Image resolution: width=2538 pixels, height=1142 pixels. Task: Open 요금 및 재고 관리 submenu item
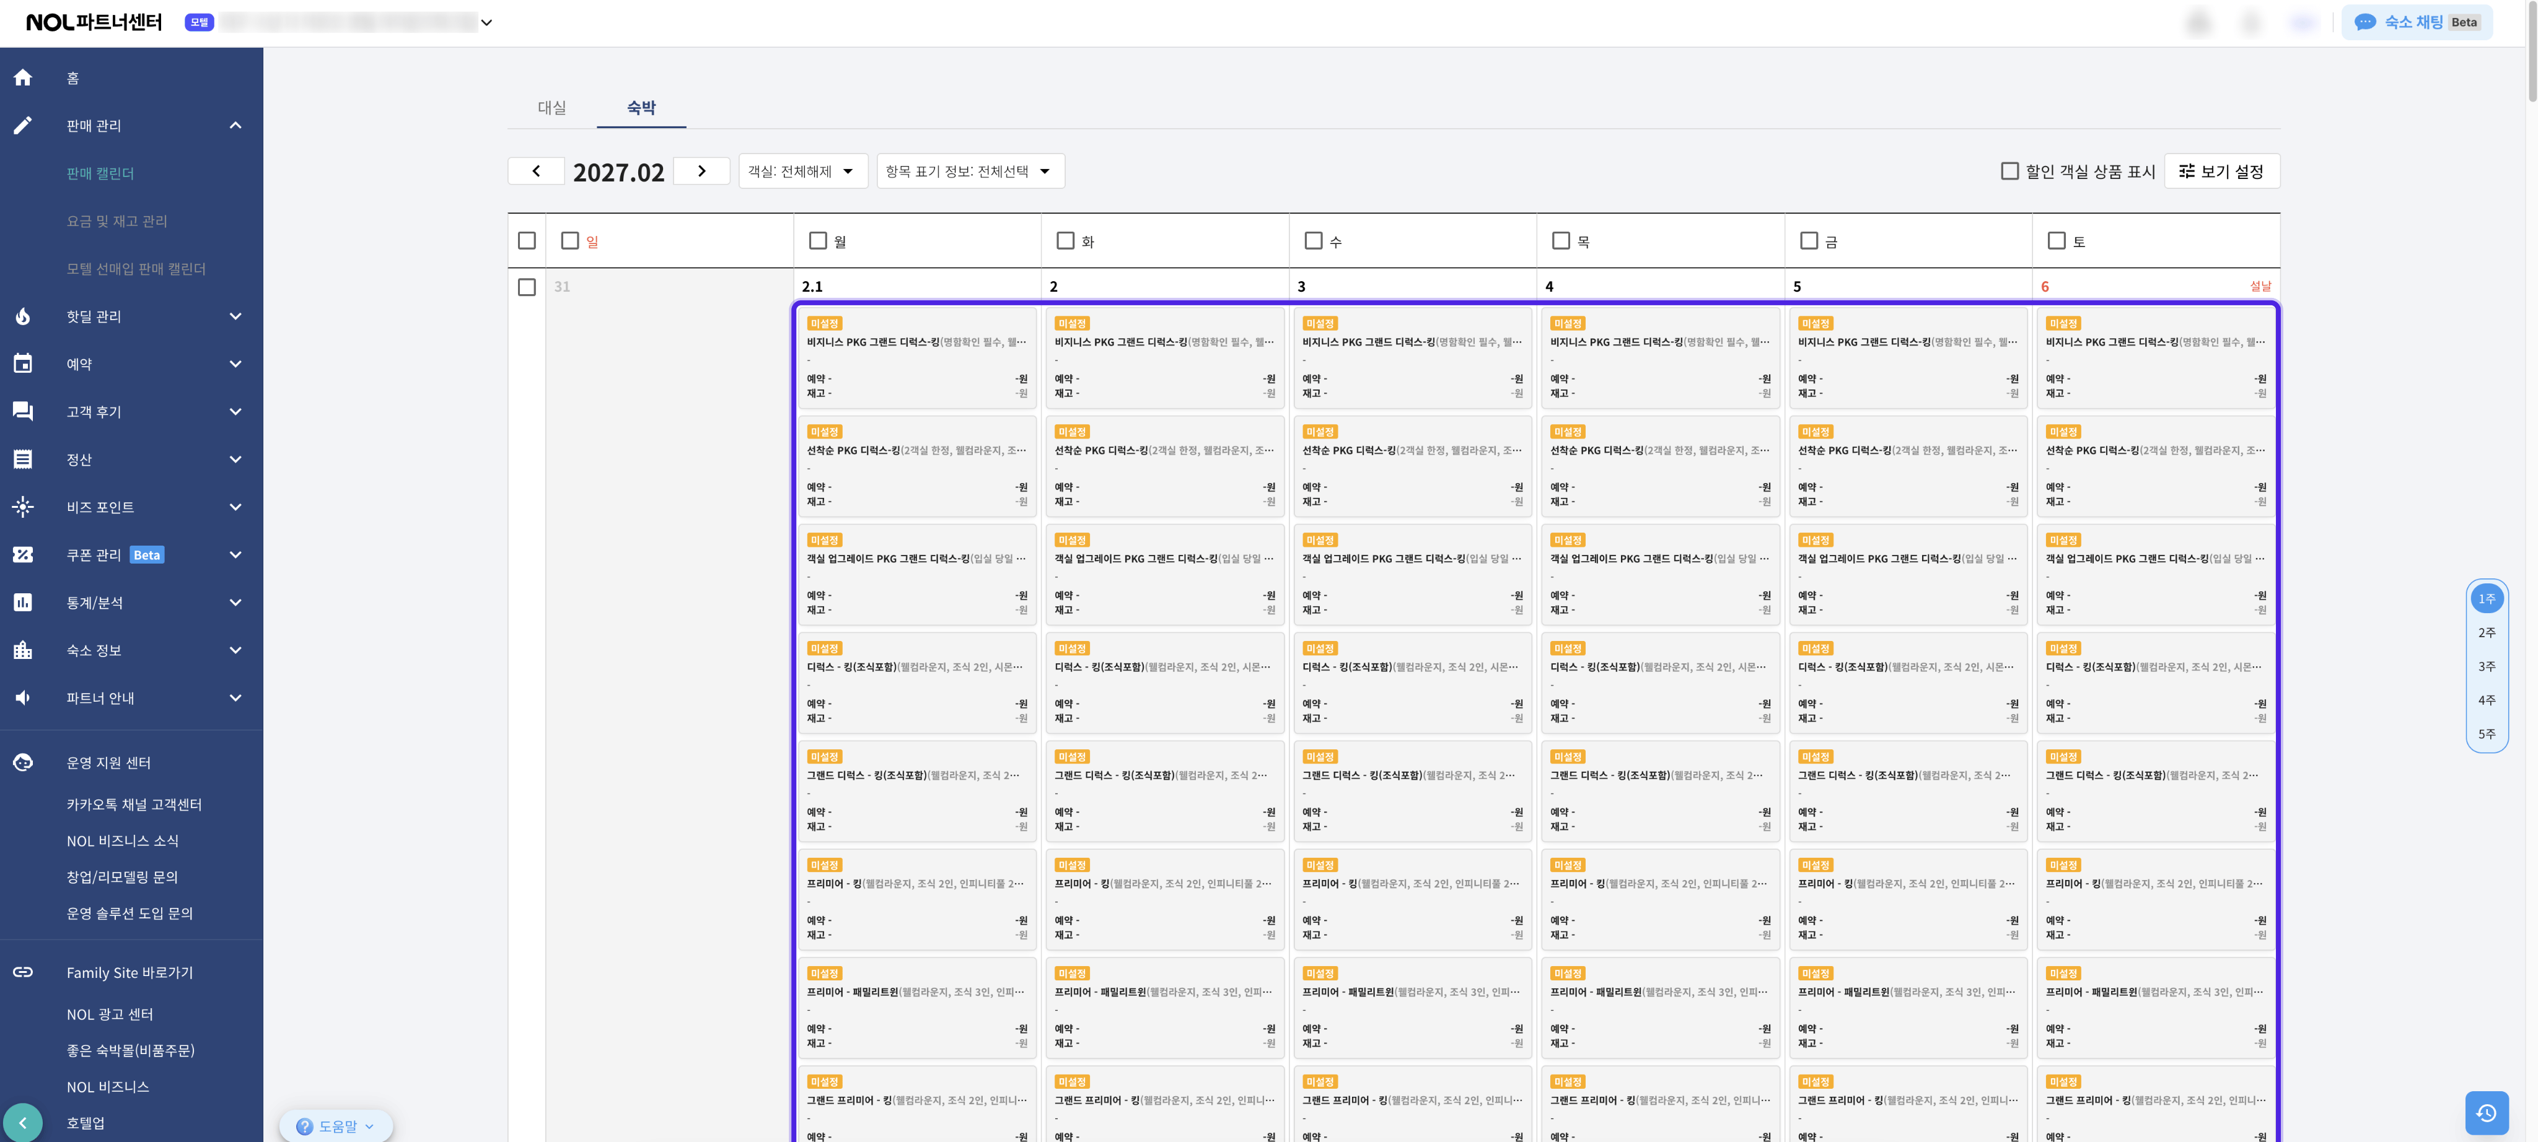117,220
